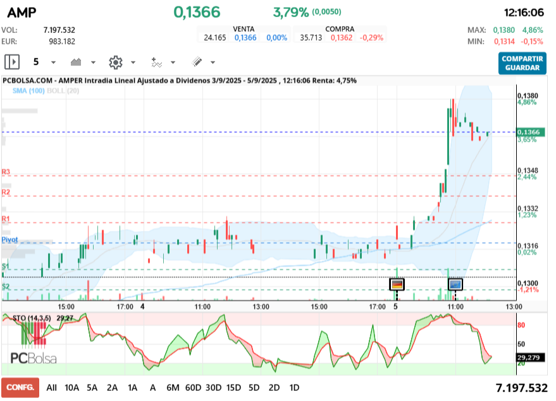Click the percentage change 3,79%
Viewport: 556px width, 401px height.
click(x=291, y=13)
